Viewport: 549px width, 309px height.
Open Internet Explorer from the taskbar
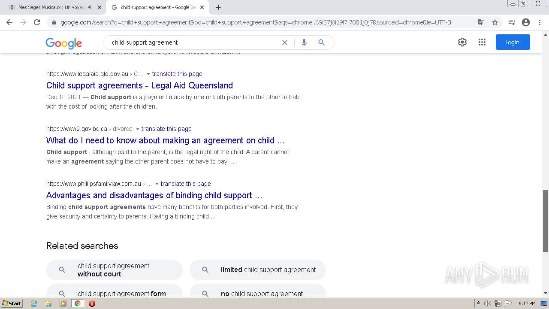(x=34, y=303)
